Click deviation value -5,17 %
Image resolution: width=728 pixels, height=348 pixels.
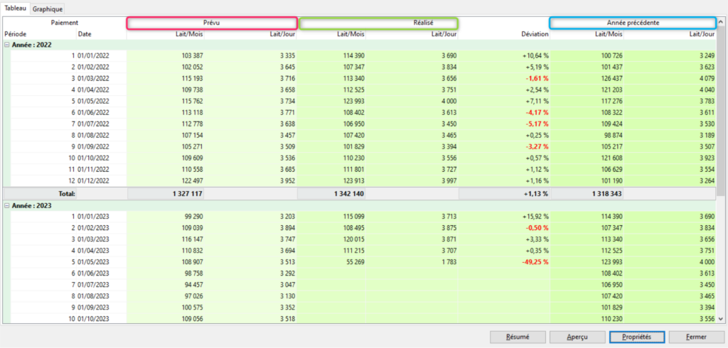(x=537, y=124)
